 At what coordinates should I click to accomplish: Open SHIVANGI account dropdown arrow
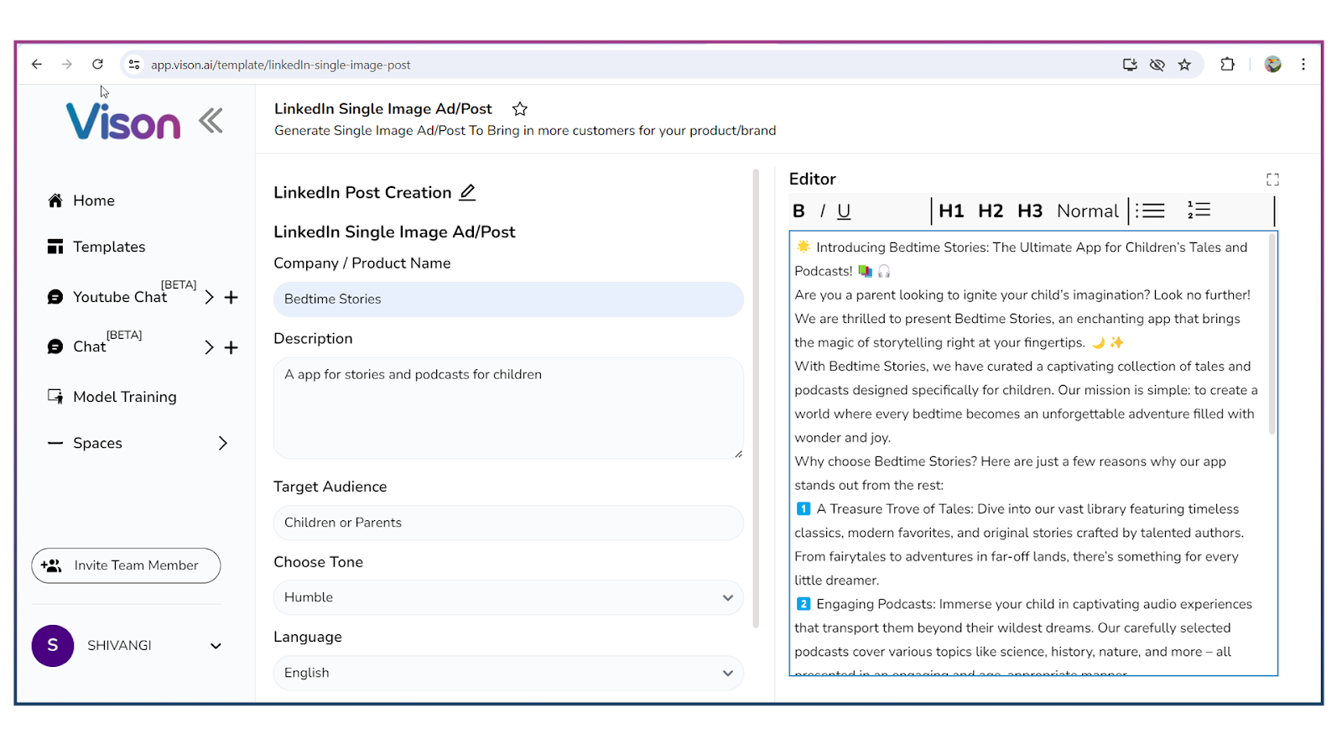click(x=216, y=646)
